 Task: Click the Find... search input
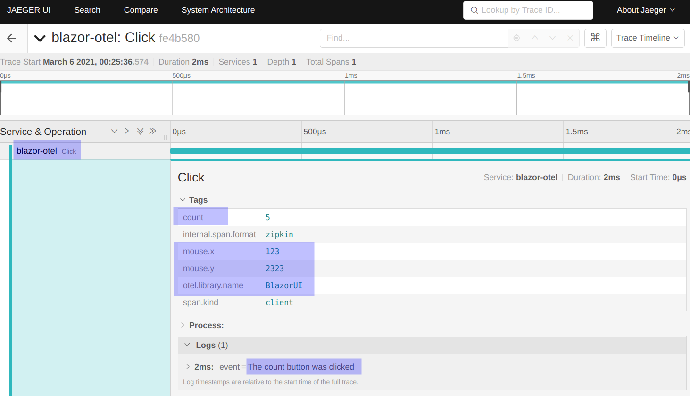pyautogui.click(x=414, y=38)
